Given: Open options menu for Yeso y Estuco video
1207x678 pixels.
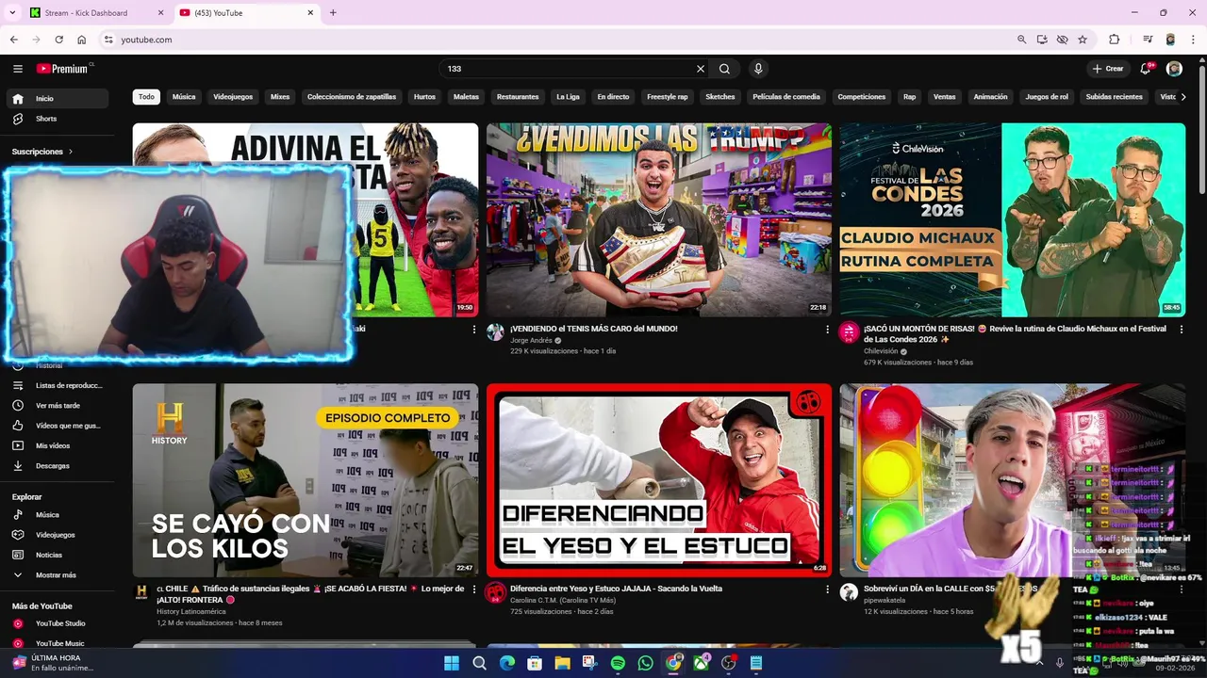Looking at the screenshot, I should (827, 589).
